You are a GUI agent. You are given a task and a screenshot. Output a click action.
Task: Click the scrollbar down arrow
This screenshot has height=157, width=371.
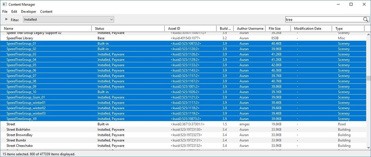[x=368, y=147]
